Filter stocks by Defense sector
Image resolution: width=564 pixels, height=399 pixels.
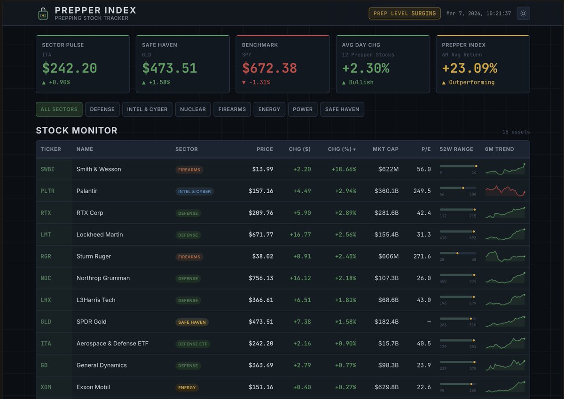(102, 110)
